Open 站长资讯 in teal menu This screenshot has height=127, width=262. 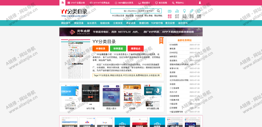tap(92, 23)
